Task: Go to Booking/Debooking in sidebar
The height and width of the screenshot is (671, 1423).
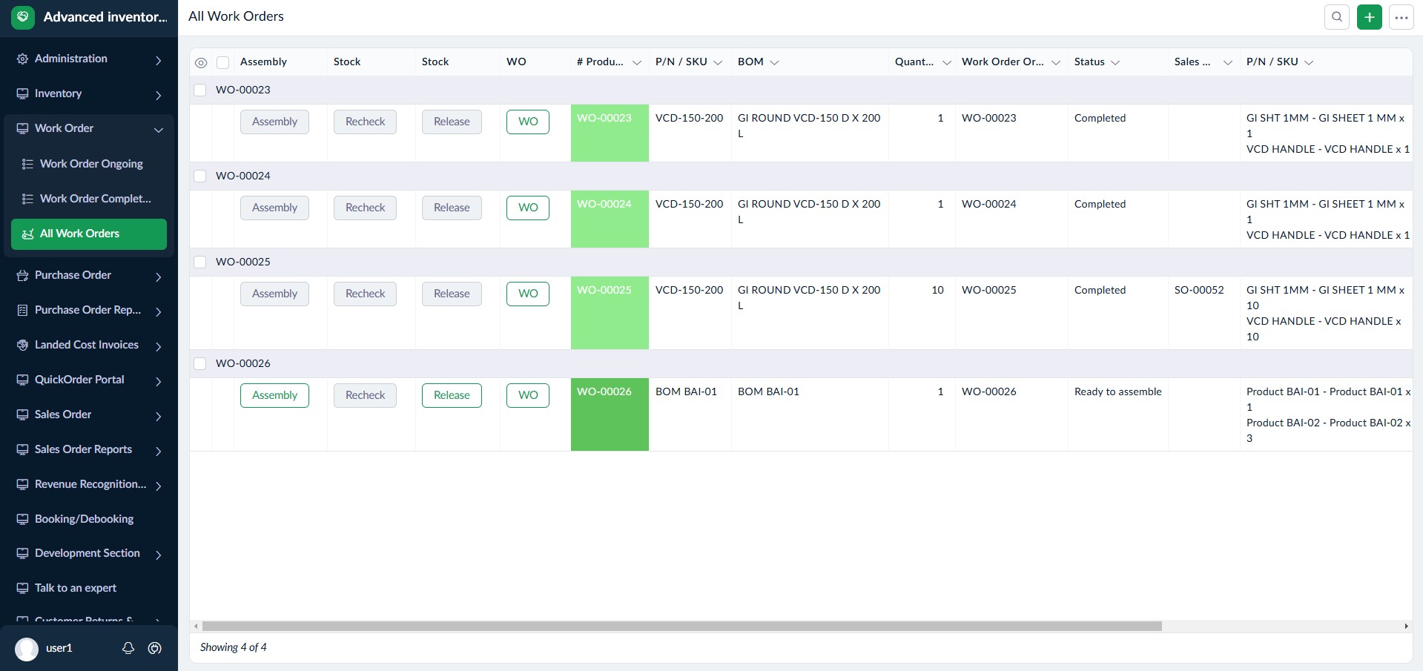Action: point(84,519)
